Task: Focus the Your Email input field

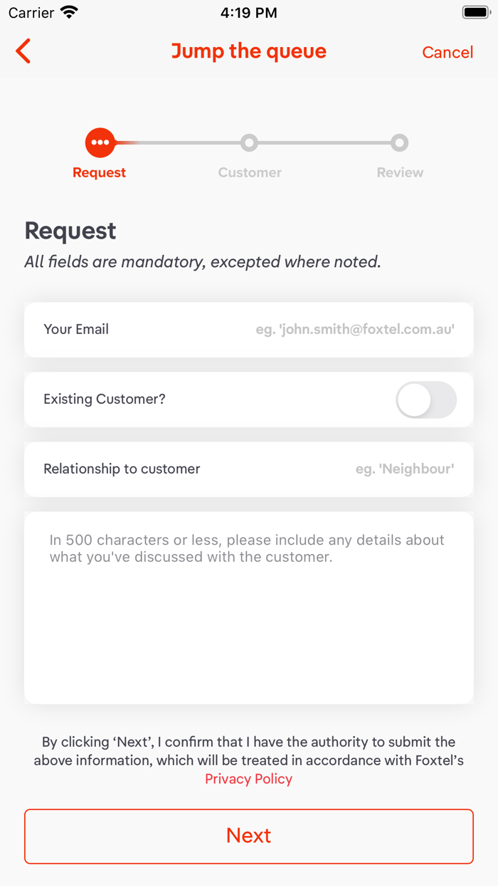Action: click(x=354, y=330)
